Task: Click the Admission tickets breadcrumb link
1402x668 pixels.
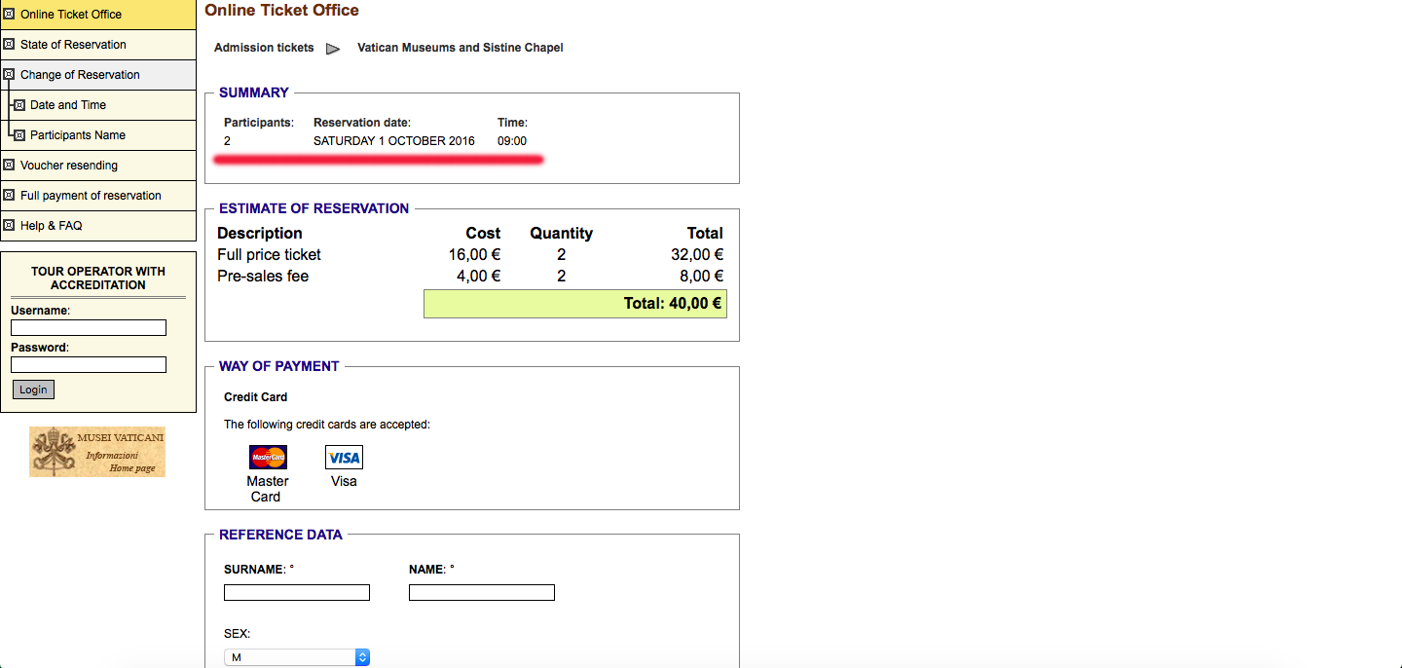Action: pos(264,48)
